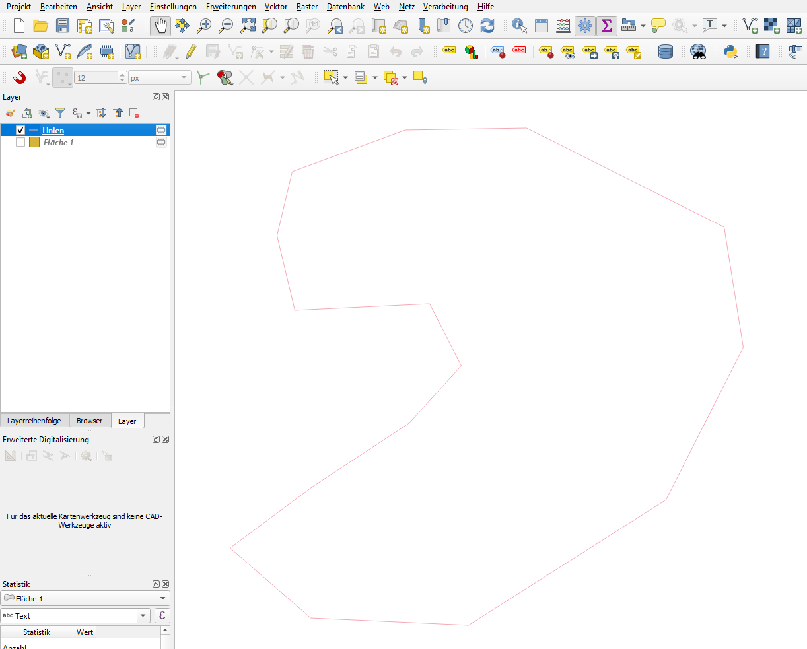Viewport: 807px width, 649px height.
Task: Open the Fläche 1 statistics layer dropdown
Action: click(162, 599)
